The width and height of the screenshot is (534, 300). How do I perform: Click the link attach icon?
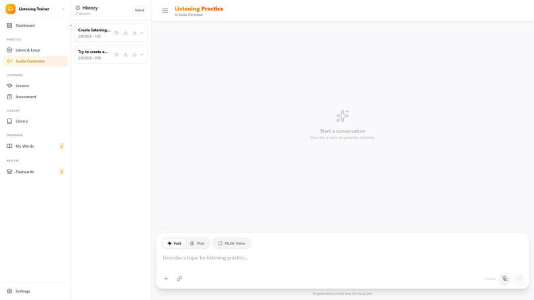click(x=180, y=279)
